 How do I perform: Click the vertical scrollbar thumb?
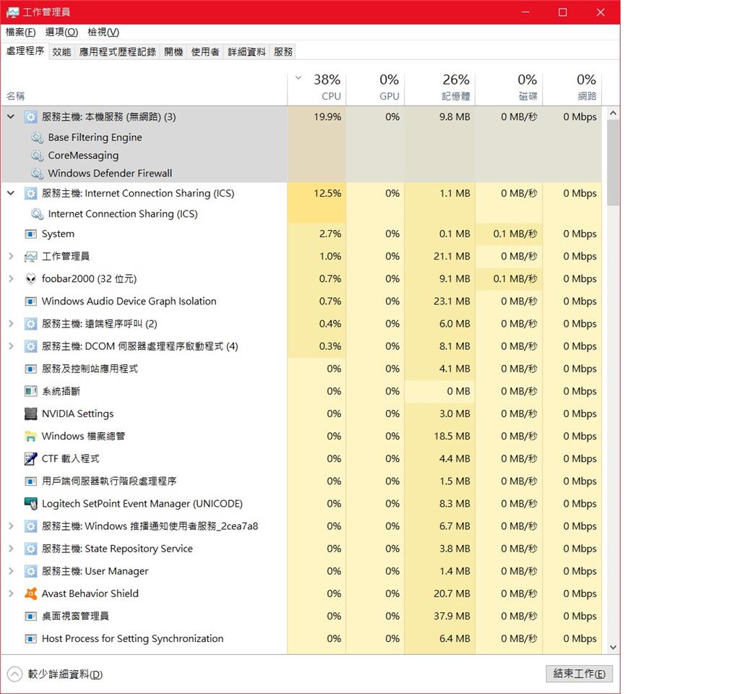coord(613,163)
